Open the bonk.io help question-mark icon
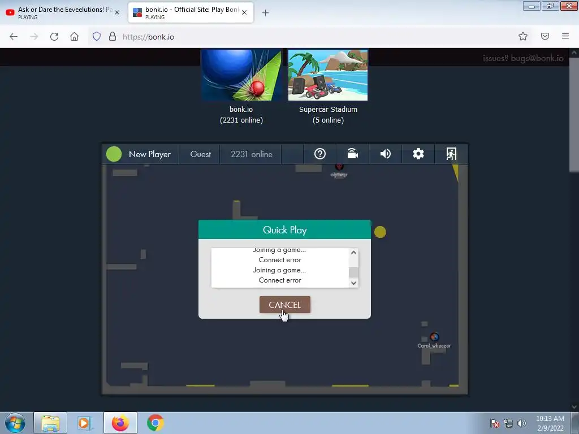Viewport: 579px width, 434px height. pos(320,154)
